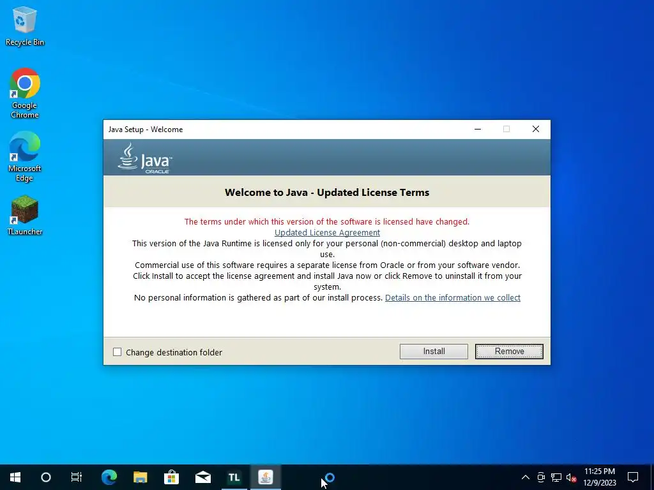Click the Install button

pyautogui.click(x=434, y=352)
